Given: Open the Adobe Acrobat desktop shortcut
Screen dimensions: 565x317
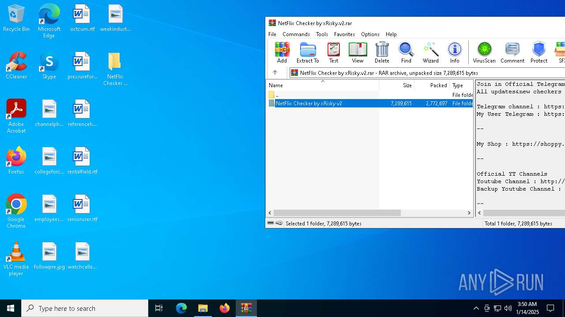Looking at the screenshot, I should point(16,116).
